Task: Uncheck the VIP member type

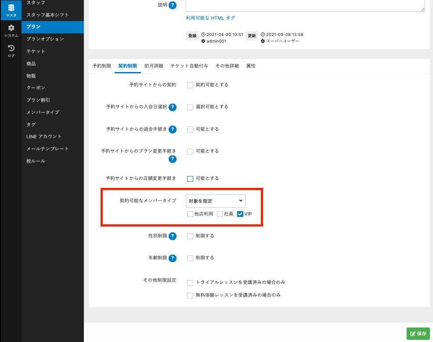Action: click(x=240, y=214)
